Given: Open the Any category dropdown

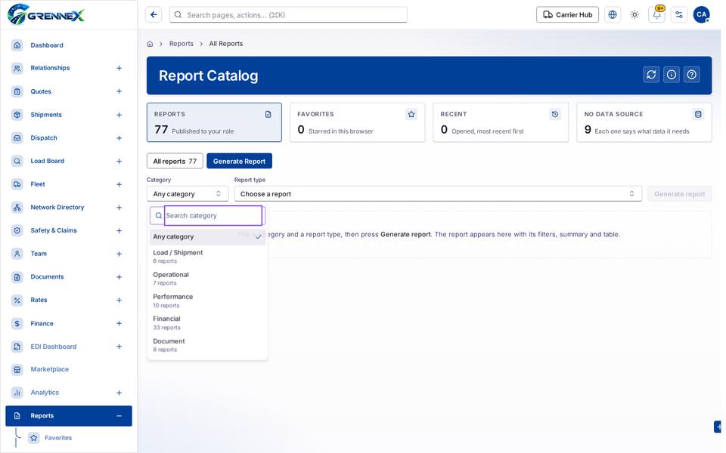Looking at the screenshot, I should (188, 194).
